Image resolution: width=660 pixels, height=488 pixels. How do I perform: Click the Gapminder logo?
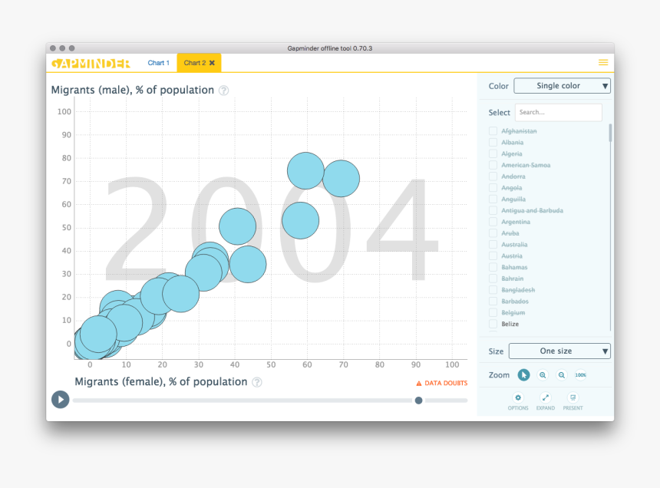pyautogui.click(x=91, y=63)
